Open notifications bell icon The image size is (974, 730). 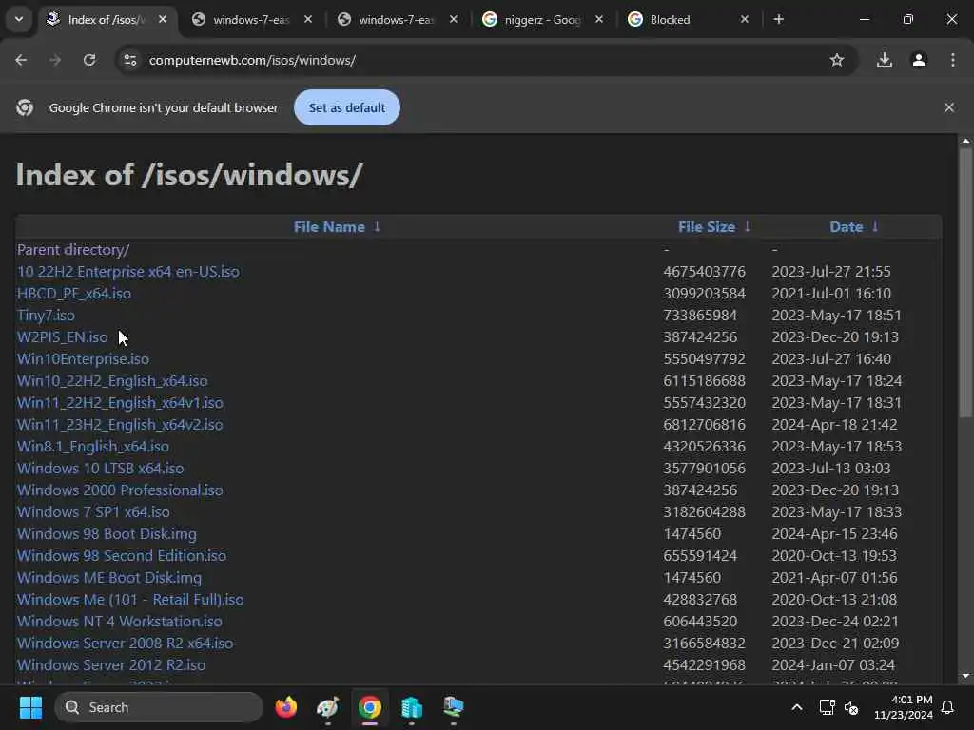948,707
